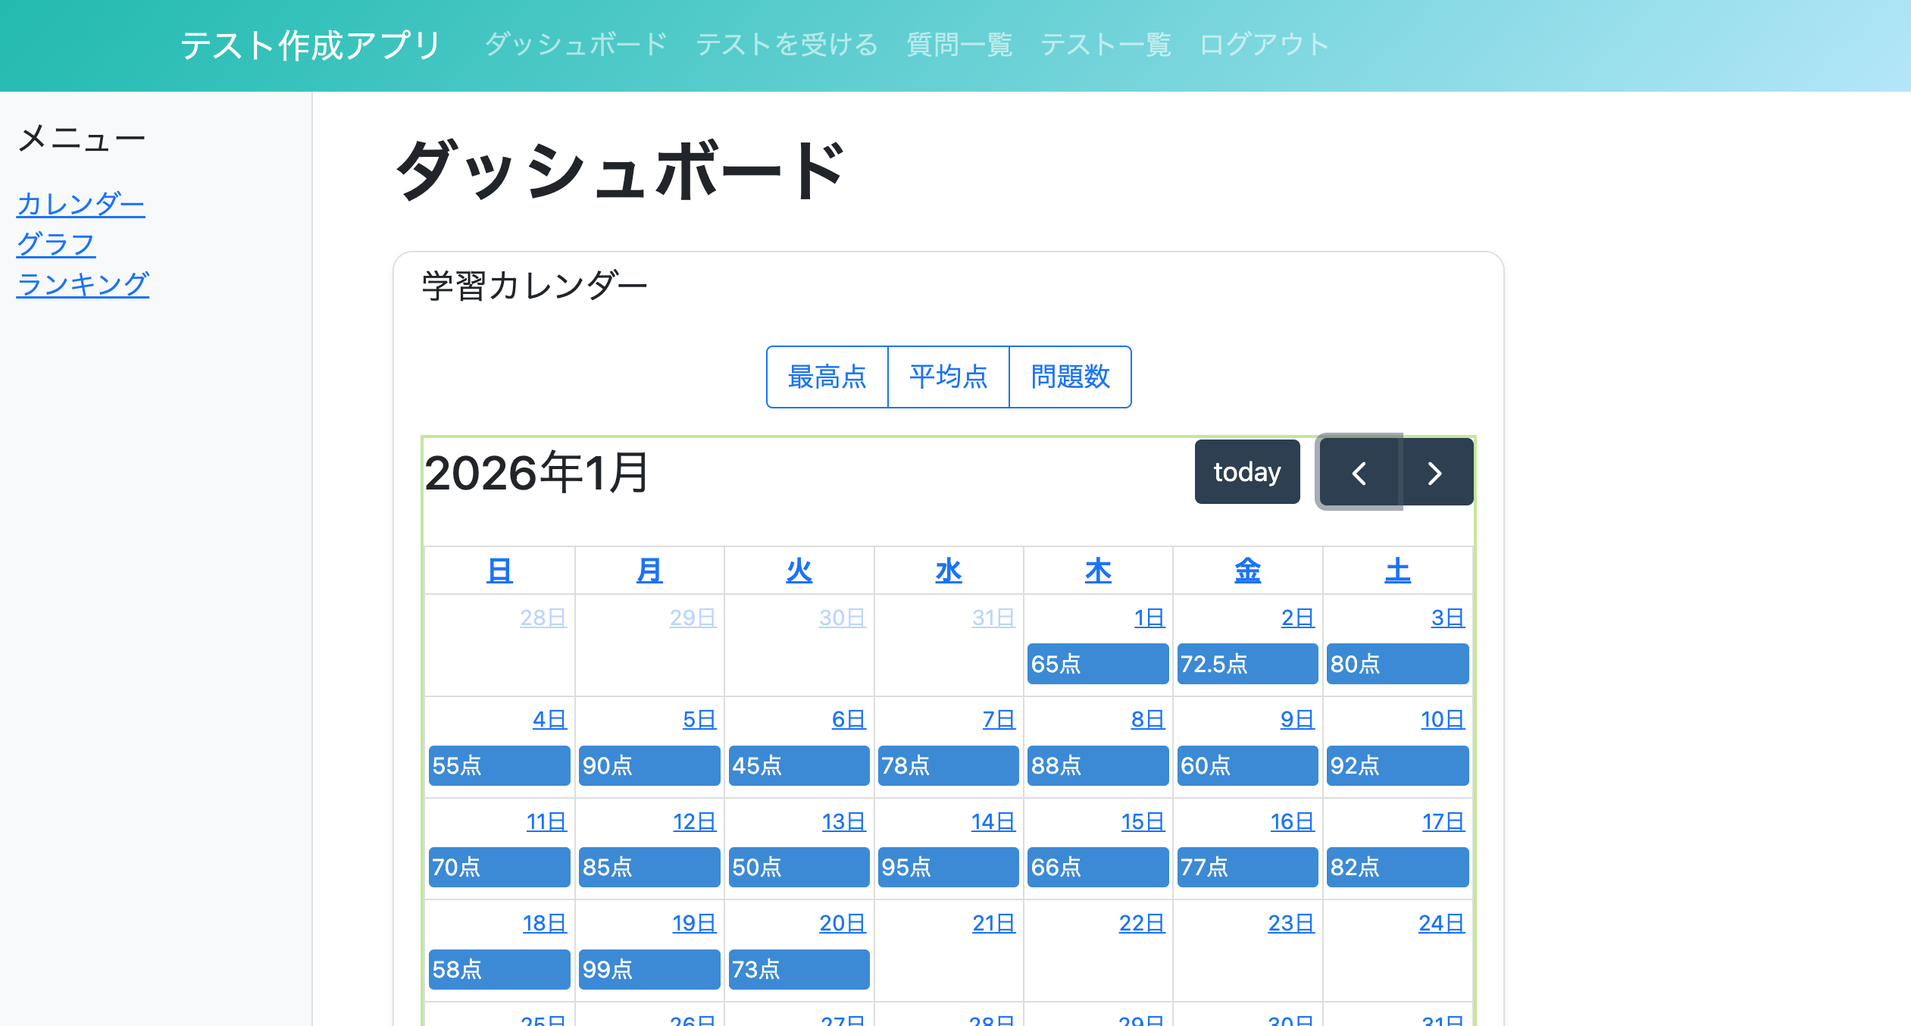Click the 日 (Sunday) column header link
The width and height of the screenshot is (1911, 1026).
tap(499, 570)
